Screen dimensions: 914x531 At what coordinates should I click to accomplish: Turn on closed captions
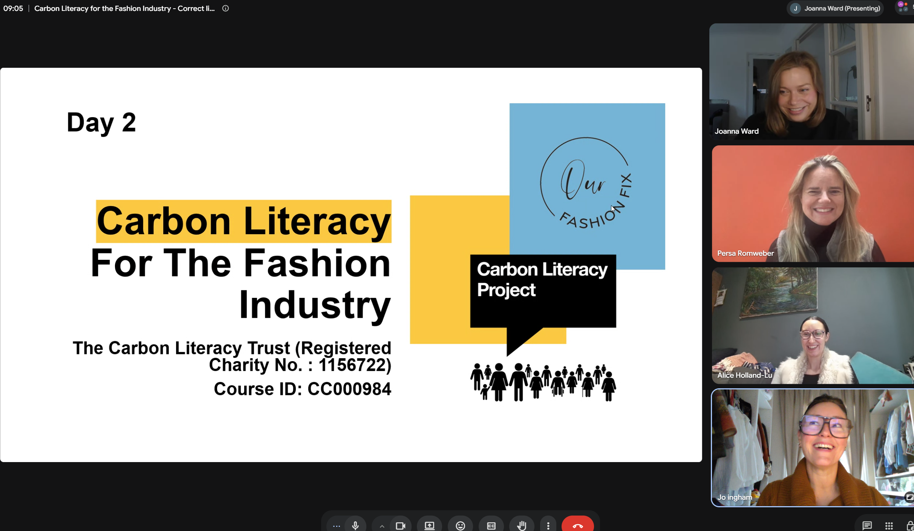491,525
